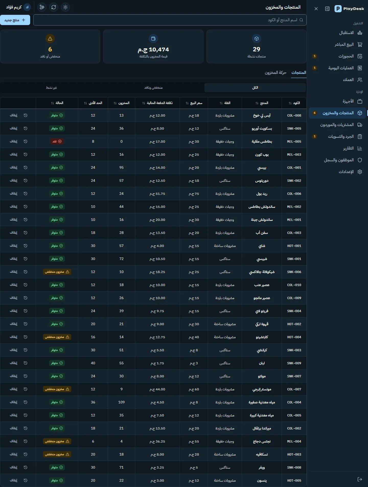Viewport: 368px width, 487px height.
Task: Click the منتج جديد button
Action: pos(15,20)
